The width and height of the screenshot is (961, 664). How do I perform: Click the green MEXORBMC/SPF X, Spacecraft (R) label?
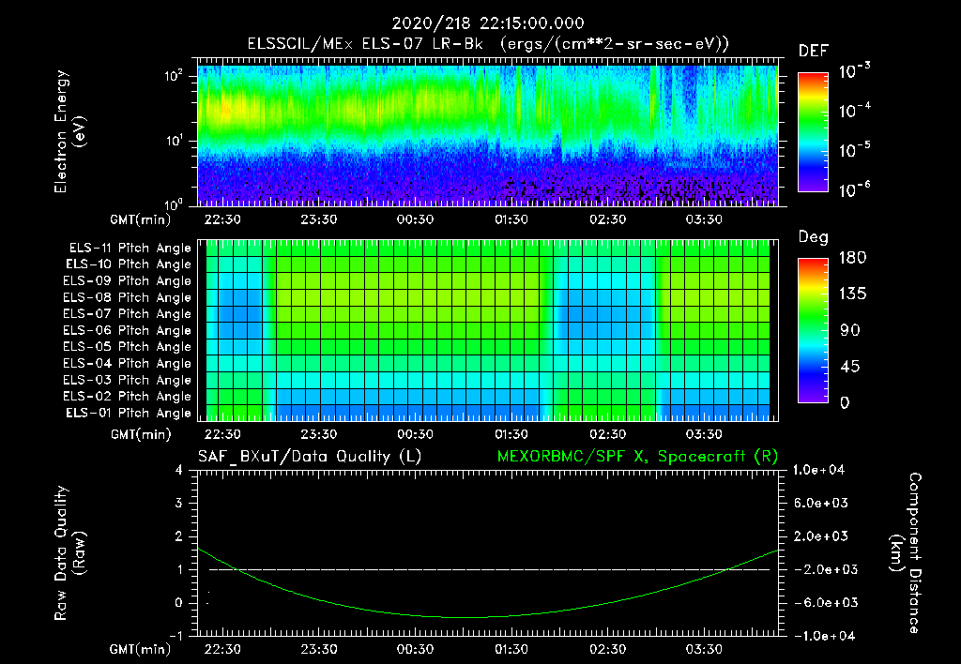(637, 457)
